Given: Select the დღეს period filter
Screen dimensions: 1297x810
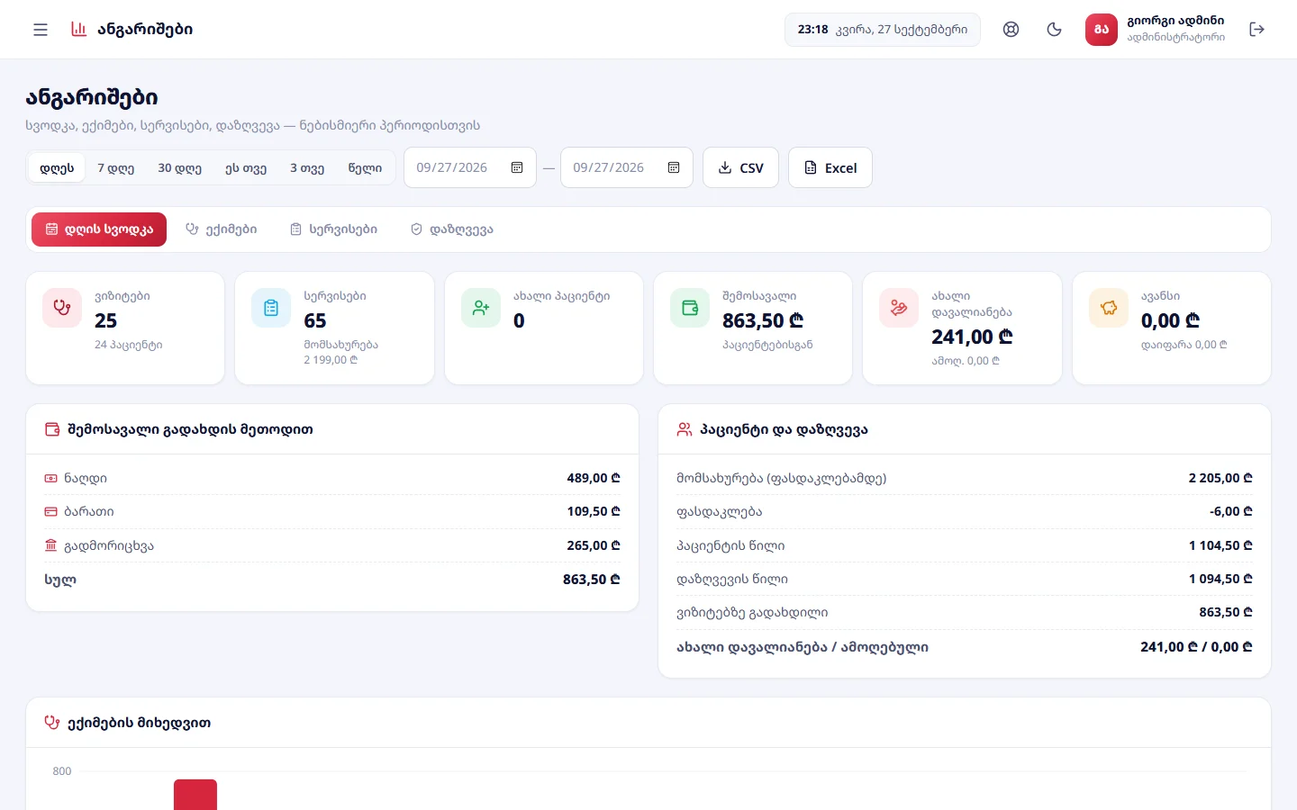Looking at the screenshot, I should 57,167.
